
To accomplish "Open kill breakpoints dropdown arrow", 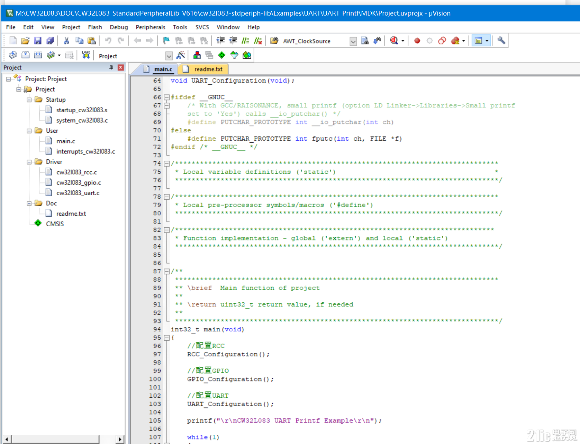I will click(x=464, y=41).
